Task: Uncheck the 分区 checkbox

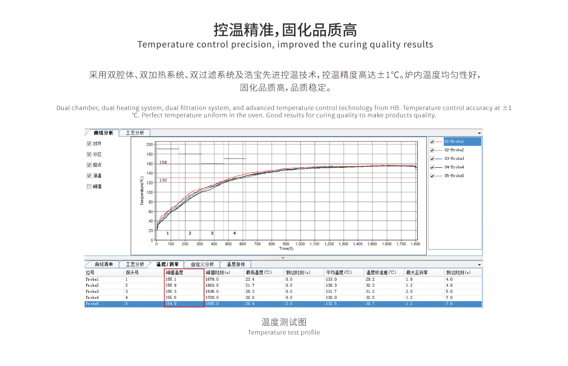Action: (x=89, y=154)
